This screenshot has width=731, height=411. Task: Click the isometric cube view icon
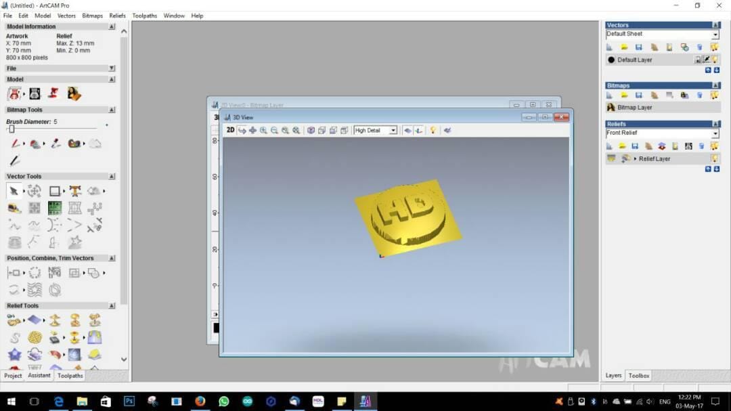[311, 131]
